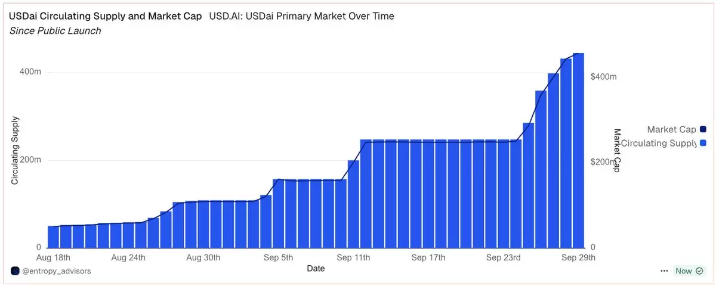Open the USDai Circulating Supply and Market Cap title
Screen dimensions: 716x286
tap(106, 16)
